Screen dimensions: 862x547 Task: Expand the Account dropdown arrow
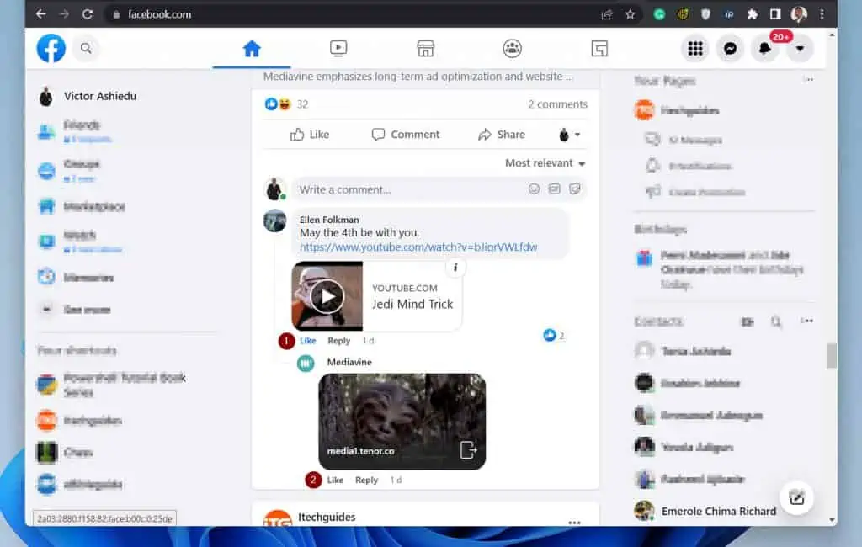click(800, 48)
